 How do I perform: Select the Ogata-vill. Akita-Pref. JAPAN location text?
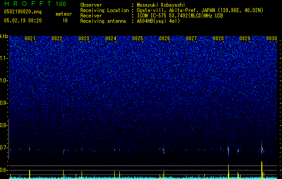tap(200, 10)
